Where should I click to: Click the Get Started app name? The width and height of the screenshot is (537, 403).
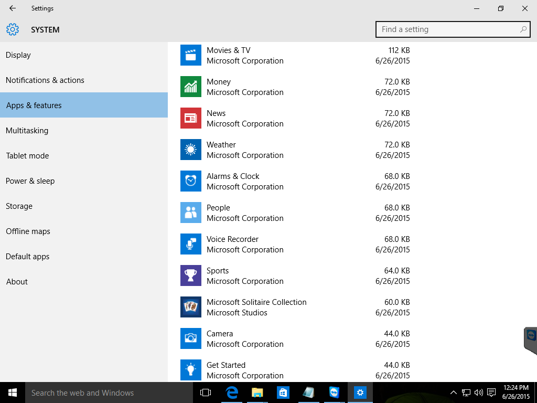(x=226, y=365)
